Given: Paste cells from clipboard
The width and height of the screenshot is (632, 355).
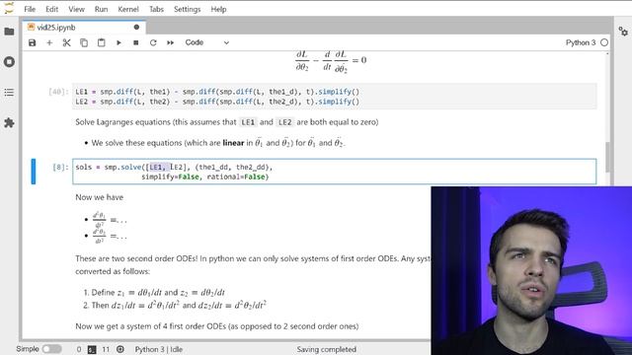Looking at the screenshot, I should click(101, 42).
